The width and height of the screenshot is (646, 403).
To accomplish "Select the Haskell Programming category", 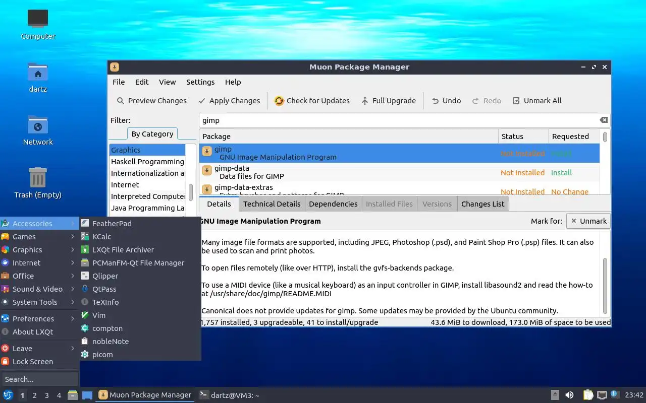I will 147,162.
